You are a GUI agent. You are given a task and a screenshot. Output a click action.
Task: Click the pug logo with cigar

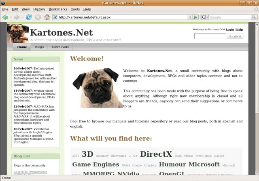point(18,34)
